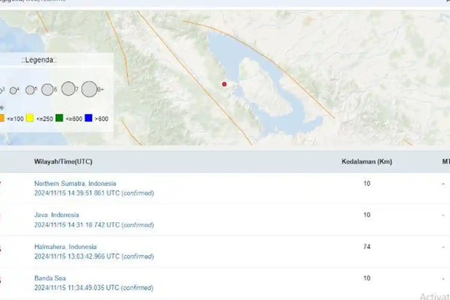The width and height of the screenshot is (450, 300).
Task: Open the Banda Sea earthquake entry
Action: 50,278
